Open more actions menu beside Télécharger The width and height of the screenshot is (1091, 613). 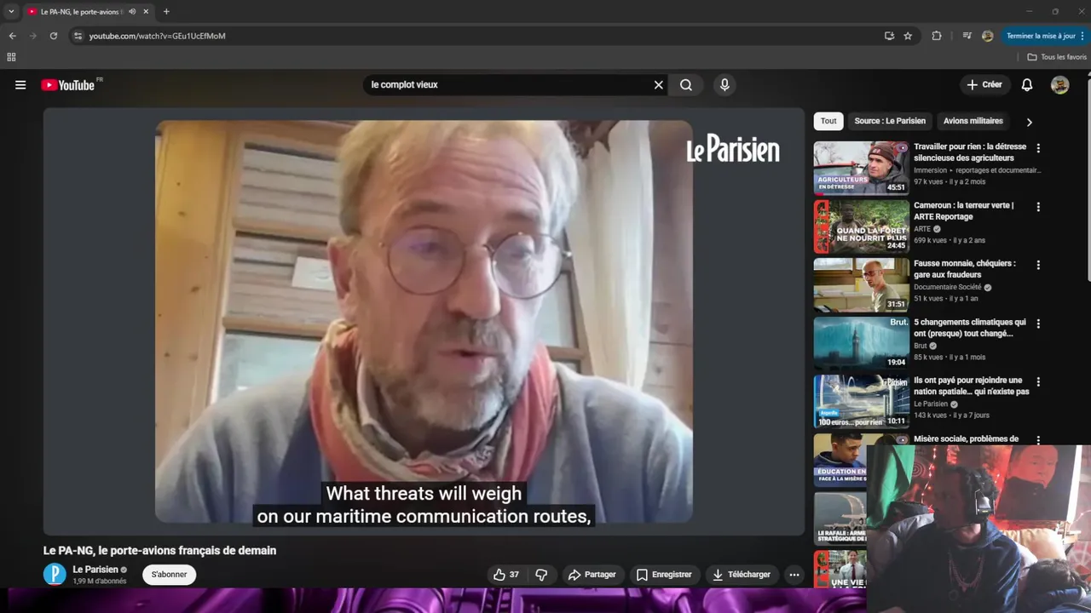[794, 575]
